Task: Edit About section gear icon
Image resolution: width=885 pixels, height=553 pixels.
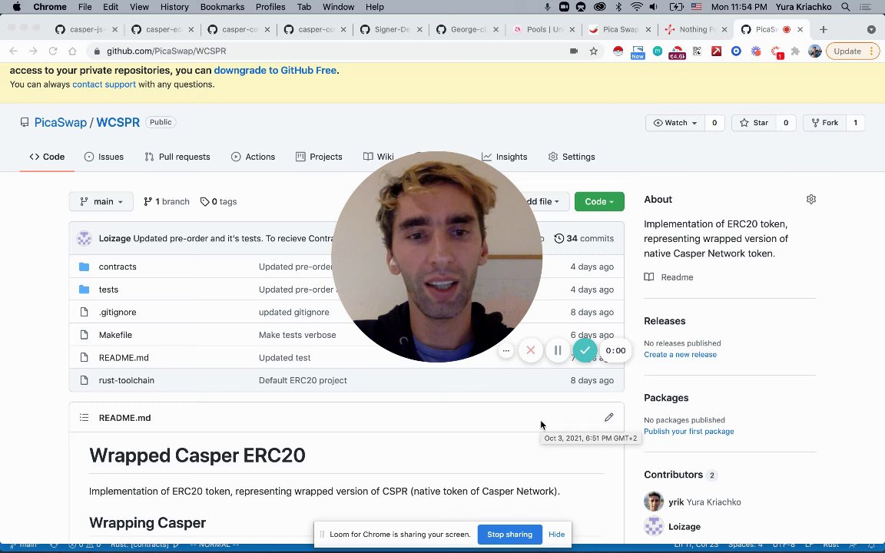Action: click(x=811, y=199)
